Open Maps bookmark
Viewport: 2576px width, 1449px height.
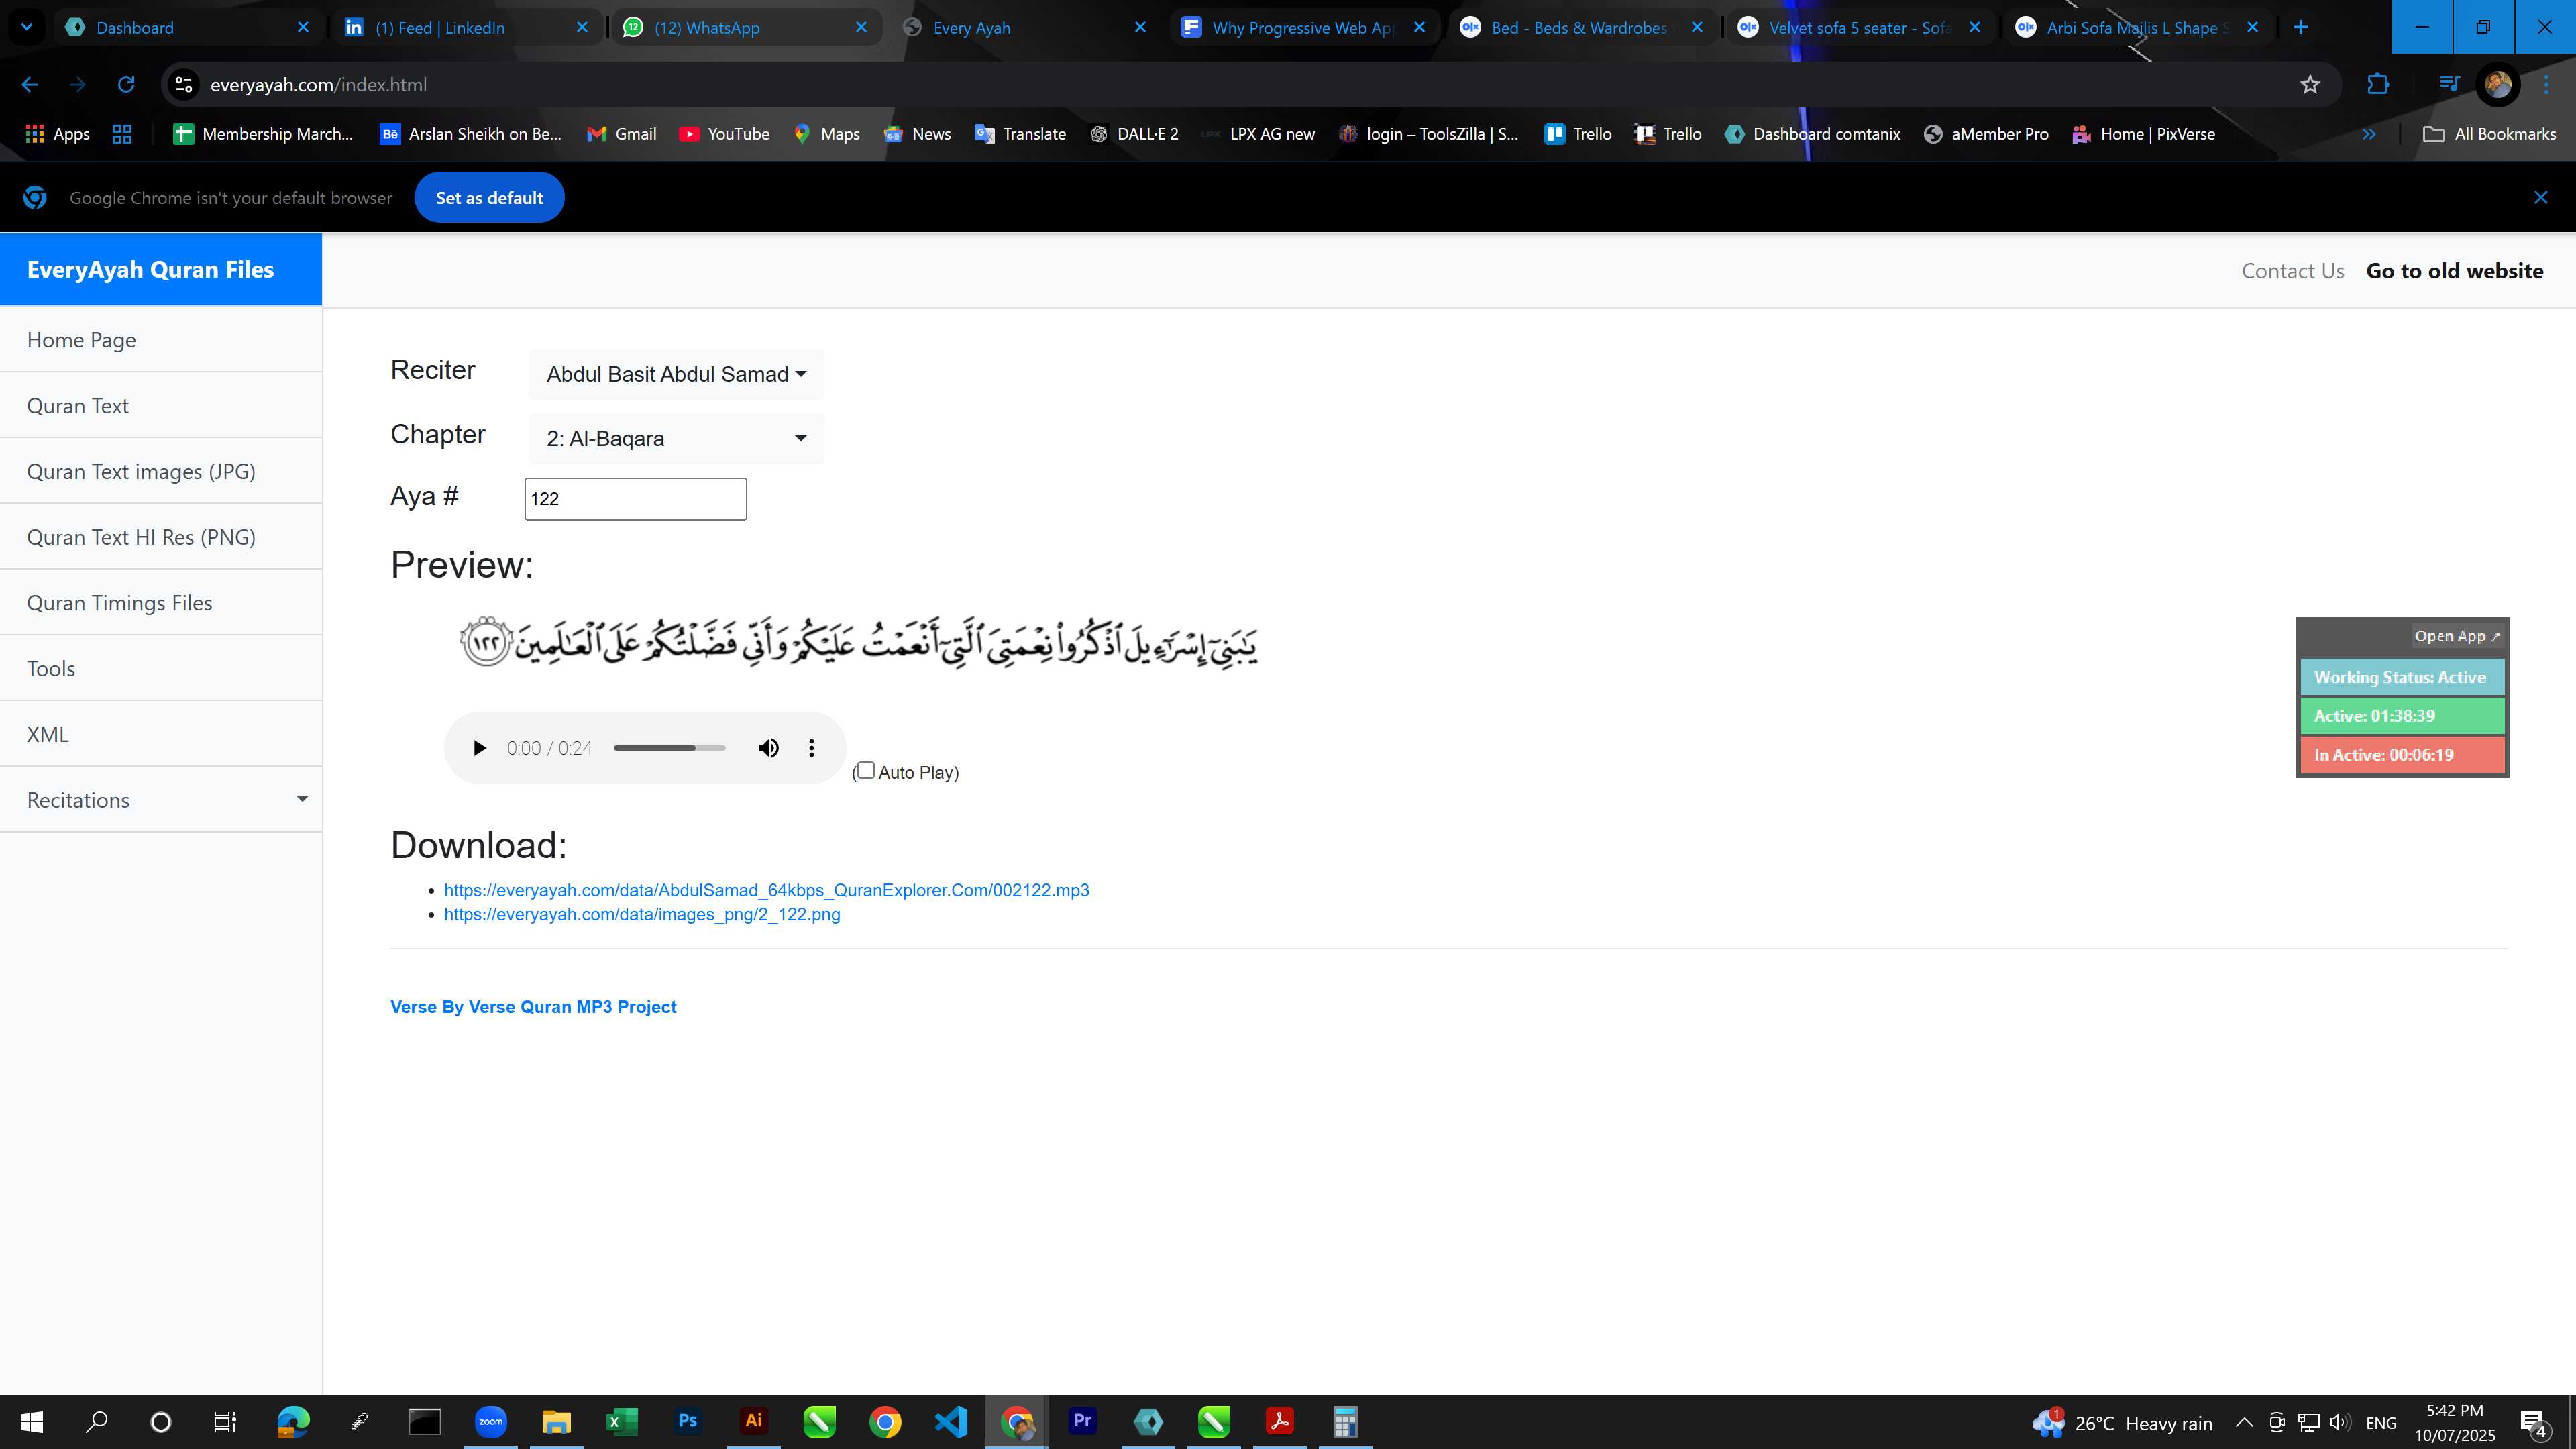(x=827, y=134)
